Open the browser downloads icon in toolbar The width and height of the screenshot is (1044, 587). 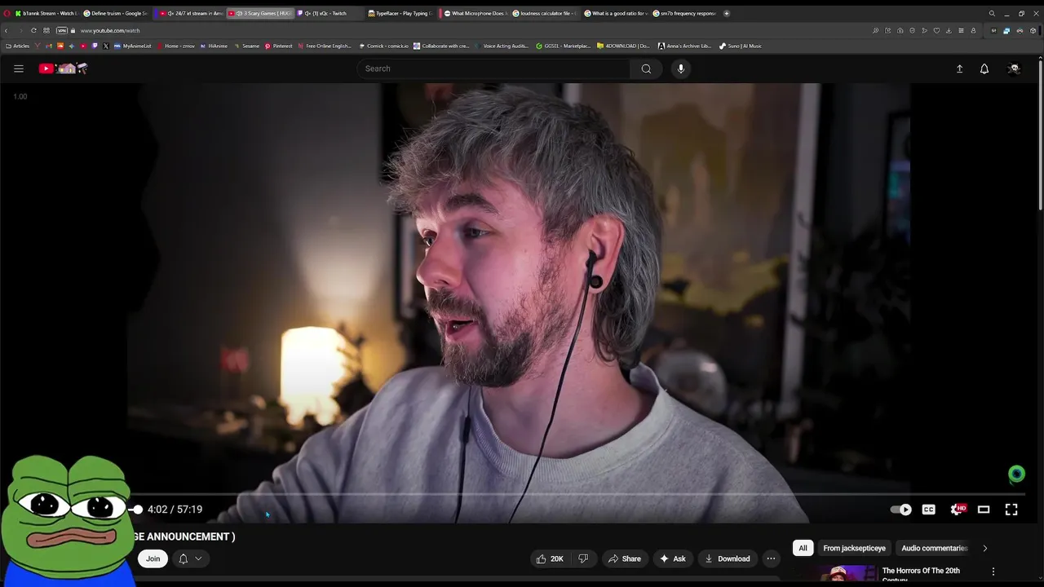[x=949, y=30]
